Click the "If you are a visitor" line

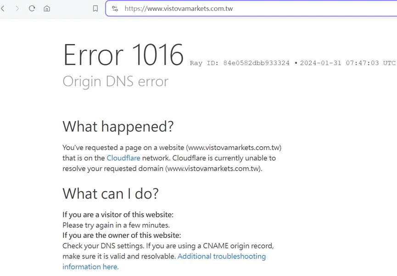tap(118, 215)
